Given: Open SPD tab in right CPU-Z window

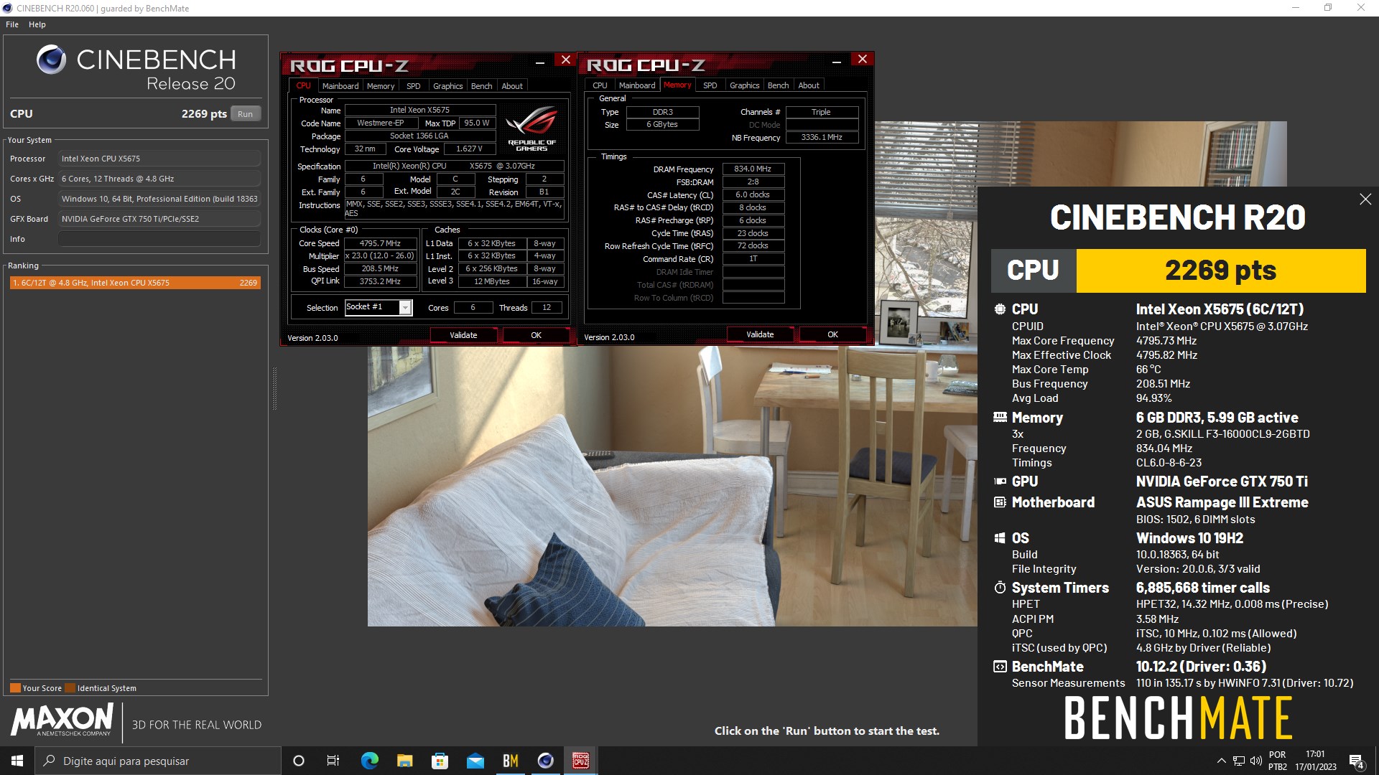Looking at the screenshot, I should point(710,85).
